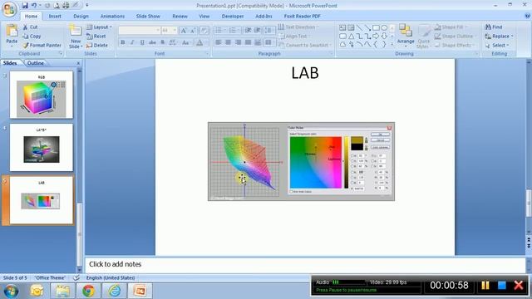Click the Print Preview icon in Quick Access toolbar
Viewport: 532px width, 299px height.
(x=57, y=6)
